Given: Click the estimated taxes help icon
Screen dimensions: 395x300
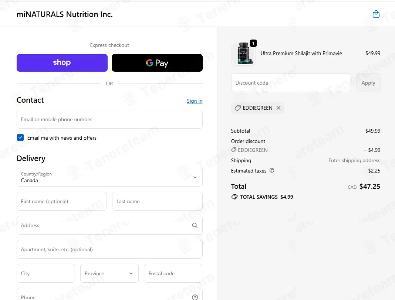Looking at the screenshot, I should 271,170.
